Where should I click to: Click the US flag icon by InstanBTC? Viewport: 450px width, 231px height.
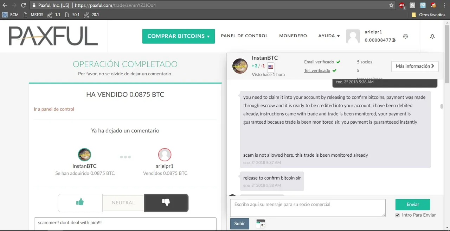click(x=271, y=67)
